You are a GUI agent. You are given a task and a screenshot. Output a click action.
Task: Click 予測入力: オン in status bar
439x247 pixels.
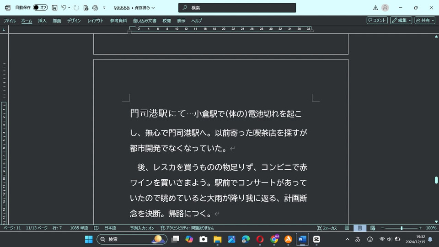pos(142,228)
